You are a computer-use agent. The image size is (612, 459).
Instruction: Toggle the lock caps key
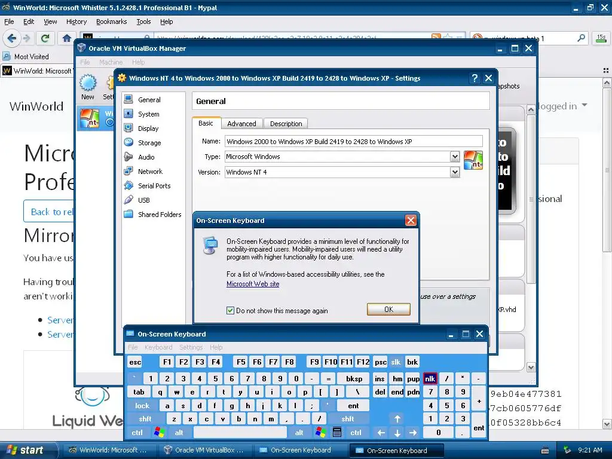click(x=142, y=406)
